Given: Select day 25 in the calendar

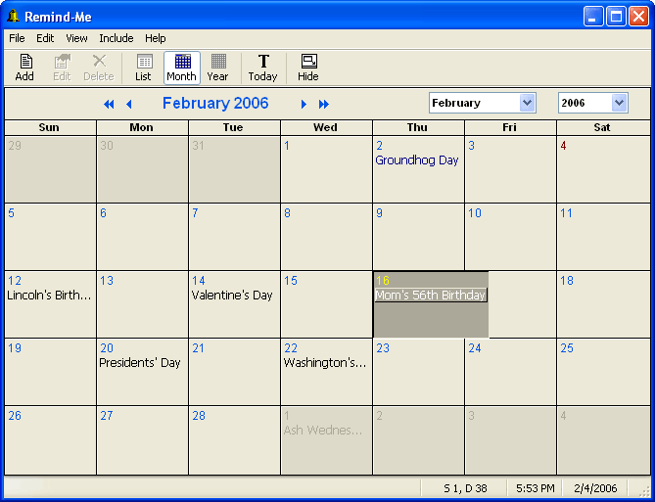Looking at the screenshot, I should tap(603, 372).
